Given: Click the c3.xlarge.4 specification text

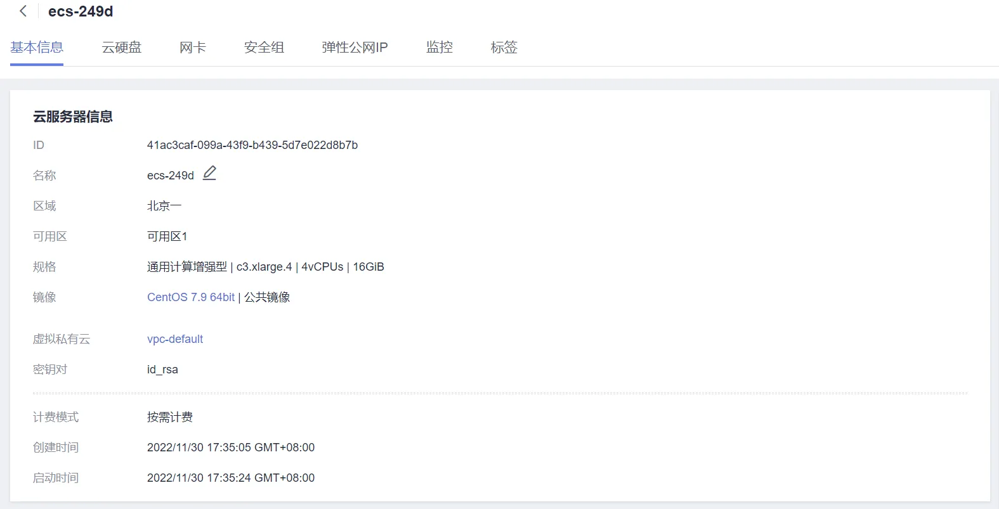Looking at the screenshot, I should click(x=264, y=267).
